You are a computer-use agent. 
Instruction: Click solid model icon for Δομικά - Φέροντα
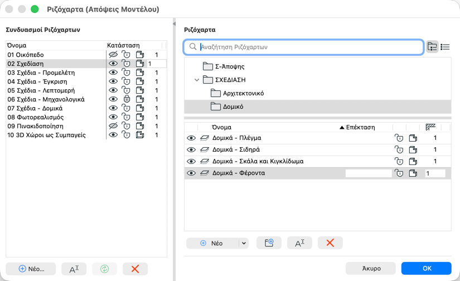click(x=413, y=173)
